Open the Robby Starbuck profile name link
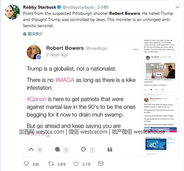Viewport: 184px width, 171px height. click(x=39, y=7)
